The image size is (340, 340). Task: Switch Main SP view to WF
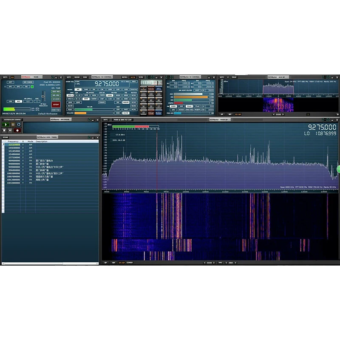(x=113, y=263)
